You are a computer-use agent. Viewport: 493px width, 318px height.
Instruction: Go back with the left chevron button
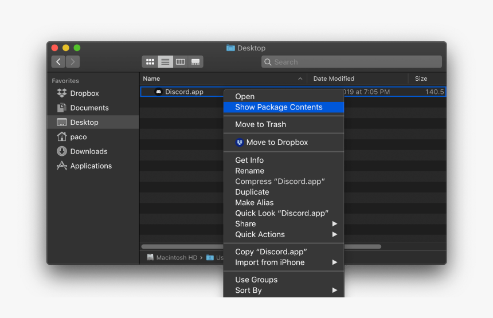pyautogui.click(x=58, y=61)
